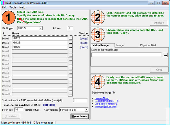
Task: Browse for virtual image file name
Action: pos(165,55)
